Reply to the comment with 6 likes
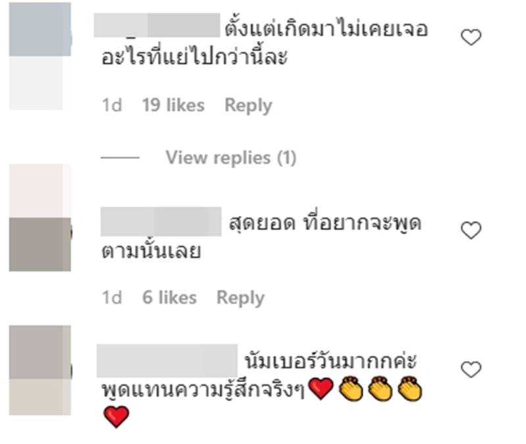Image resolution: width=526 pixels, height=444 pixels. 241,298
